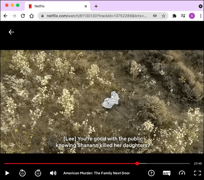Go back with the Netflix player arrow

tap(12, 32)
